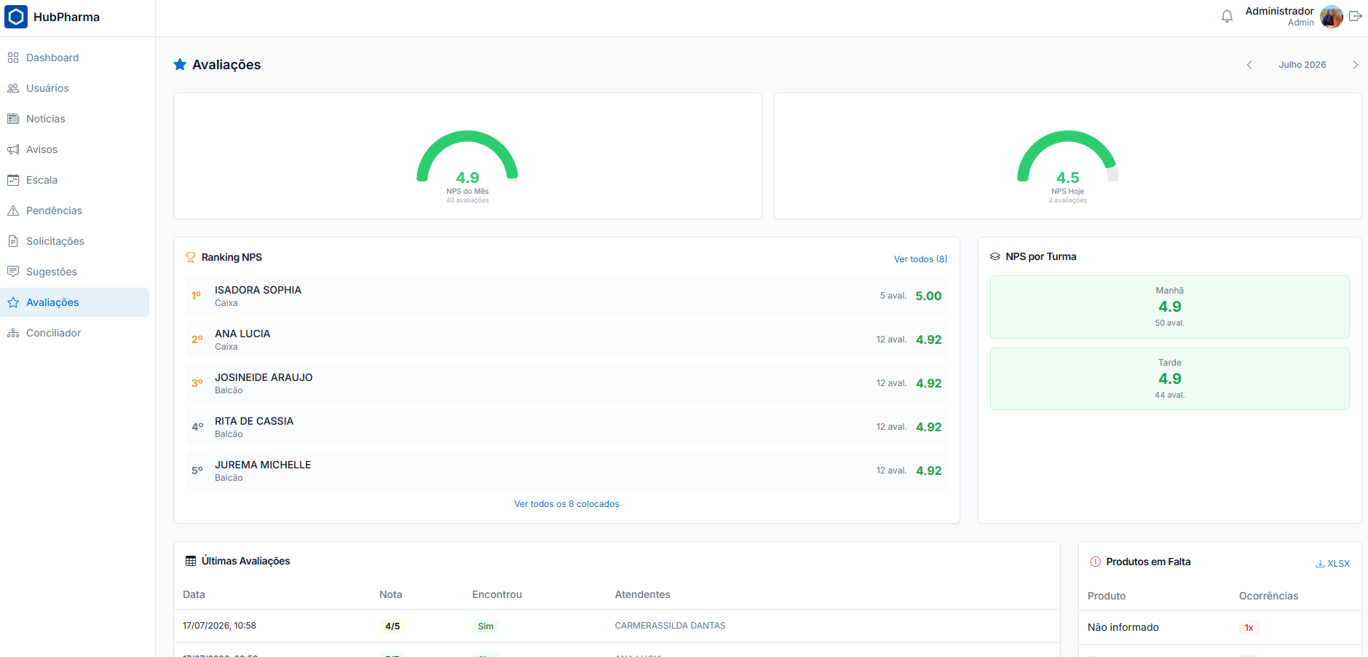Click the 5.00 score for ISADORA SOPHIA
The height and width of the screenshot is (657, 1368).
pyautogui.click(x=928, y=296)
